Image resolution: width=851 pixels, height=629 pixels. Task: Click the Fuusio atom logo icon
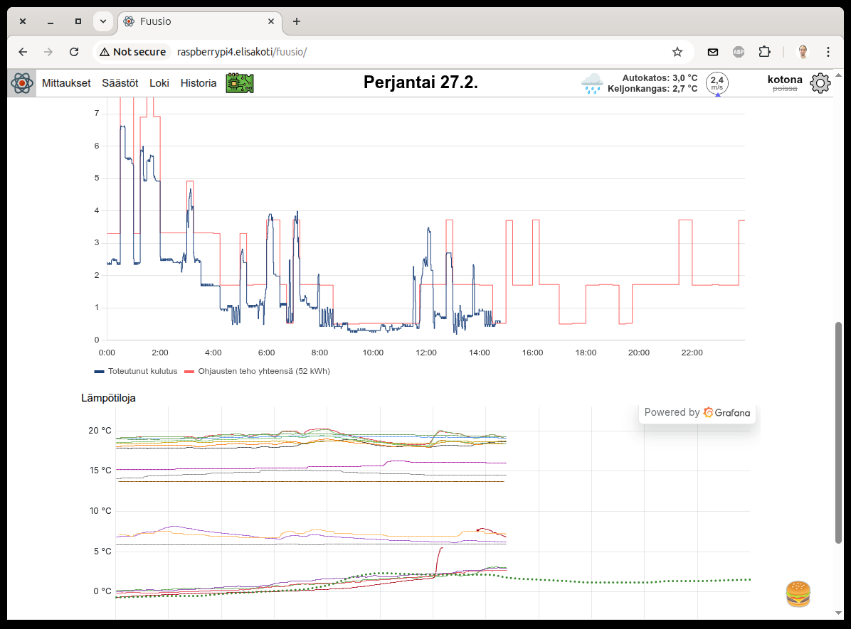pos(22,83)
